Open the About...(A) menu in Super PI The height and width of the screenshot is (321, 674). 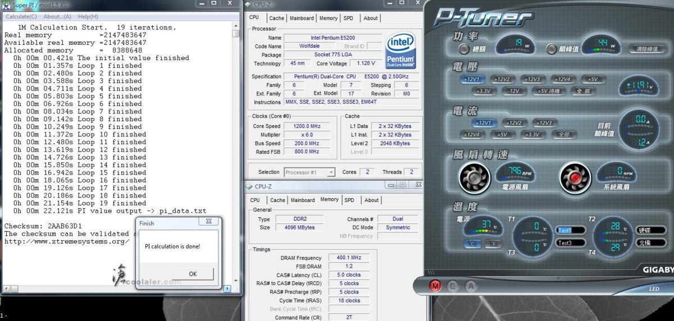pos(57,17)
